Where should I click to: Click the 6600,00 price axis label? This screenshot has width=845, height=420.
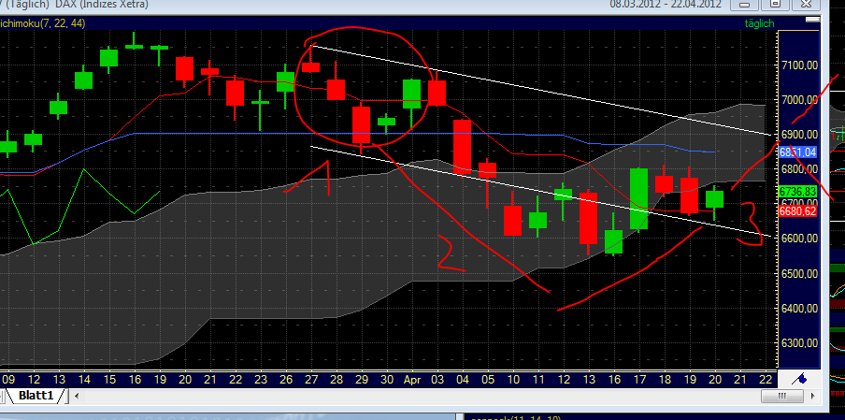[x=799, y=239]
